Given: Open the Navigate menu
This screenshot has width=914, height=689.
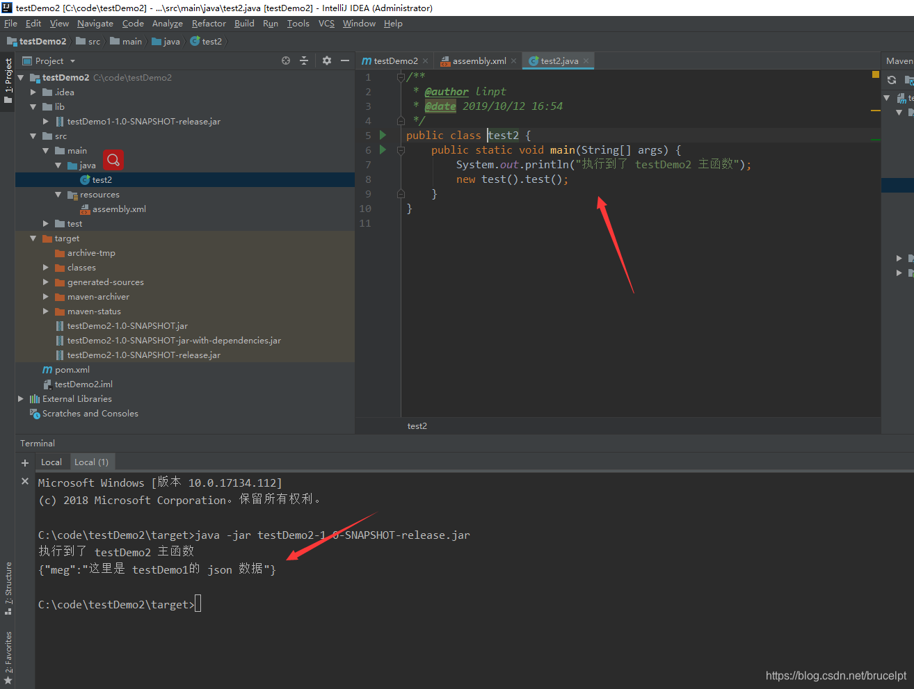Looking at the screenshot, I should [95, 24].
